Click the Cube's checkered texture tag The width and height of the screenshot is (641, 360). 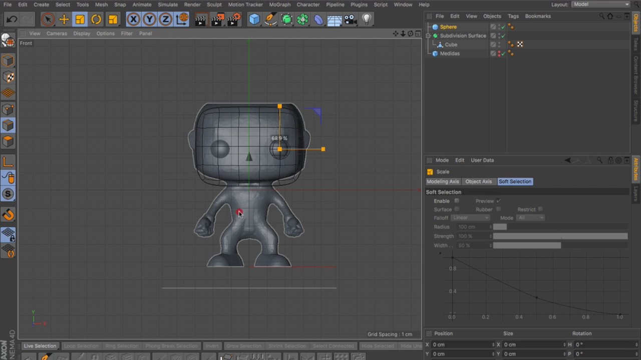[520, 44]
